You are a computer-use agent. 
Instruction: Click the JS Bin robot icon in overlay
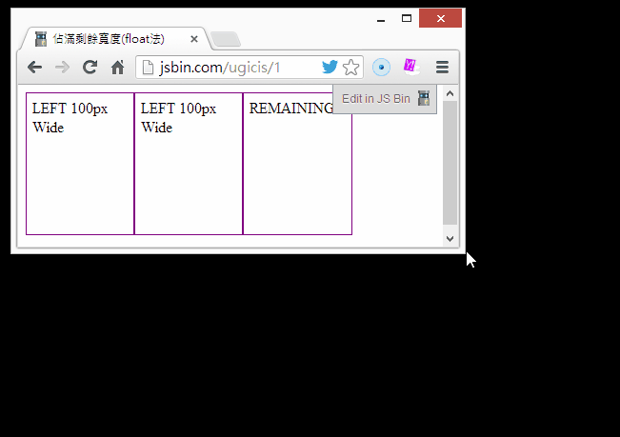coord(424,98)
